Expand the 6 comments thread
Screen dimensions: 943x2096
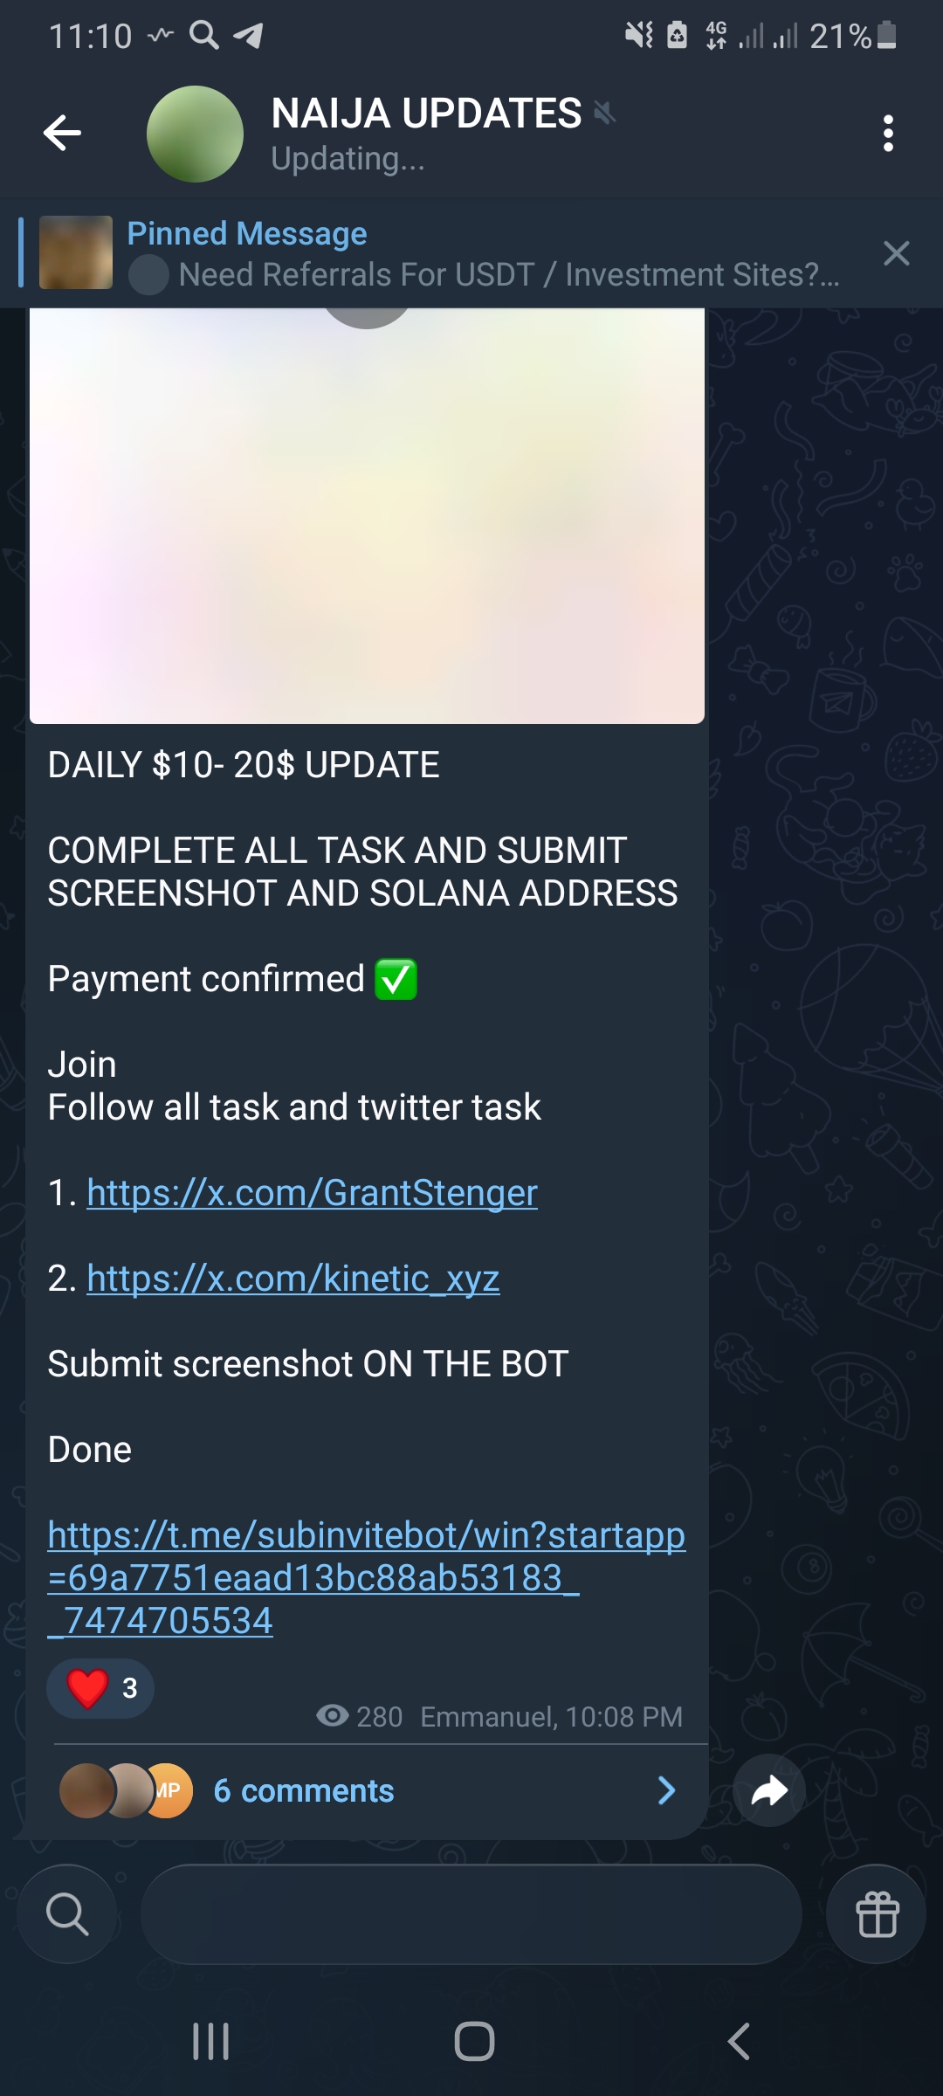click(x=367, y=1790)
